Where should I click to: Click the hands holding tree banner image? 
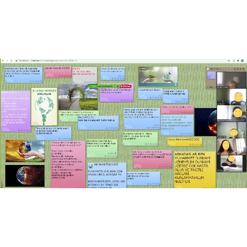(x=158, y=77)
